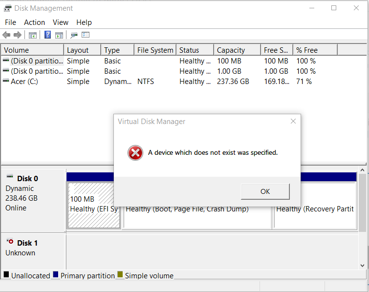The height and width of the screenshot is (292, 369).
Task: Click the Connect/Refresh disk toolbar icon
Action: pos(74,35)
